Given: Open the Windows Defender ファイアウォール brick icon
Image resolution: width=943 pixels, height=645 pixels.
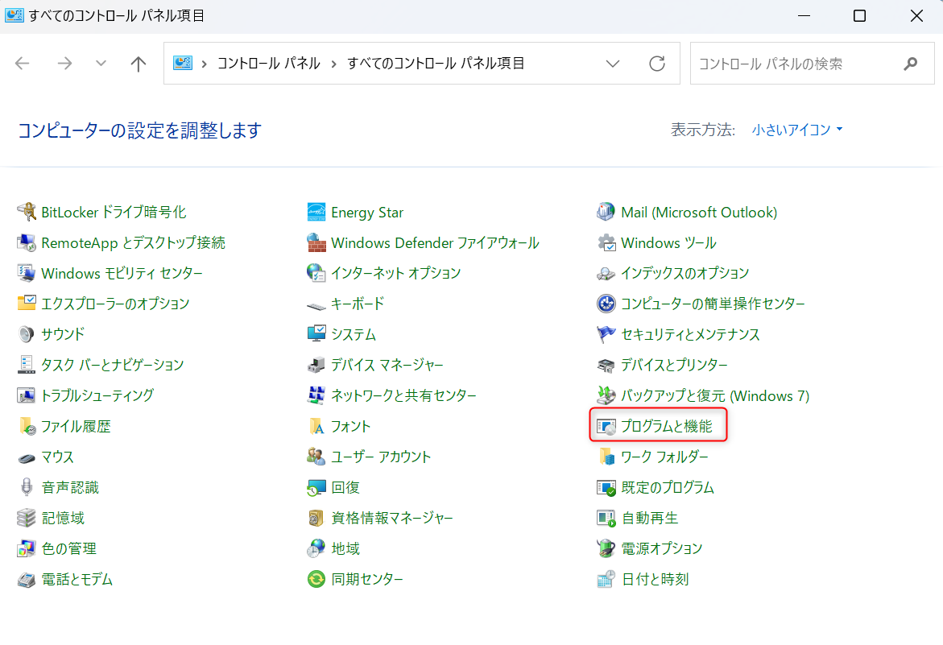Looking at the screenshot, I should coord(316,243).
